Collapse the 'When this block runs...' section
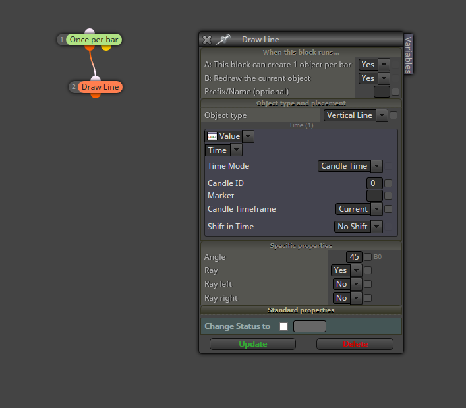The width and height of the screenshot is (466, 408). [301, 53]
